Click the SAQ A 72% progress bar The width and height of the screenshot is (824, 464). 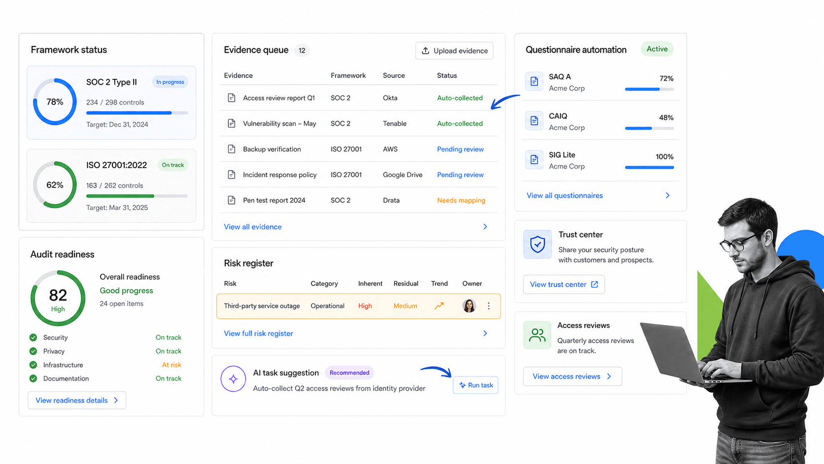[x=649, y=89]
